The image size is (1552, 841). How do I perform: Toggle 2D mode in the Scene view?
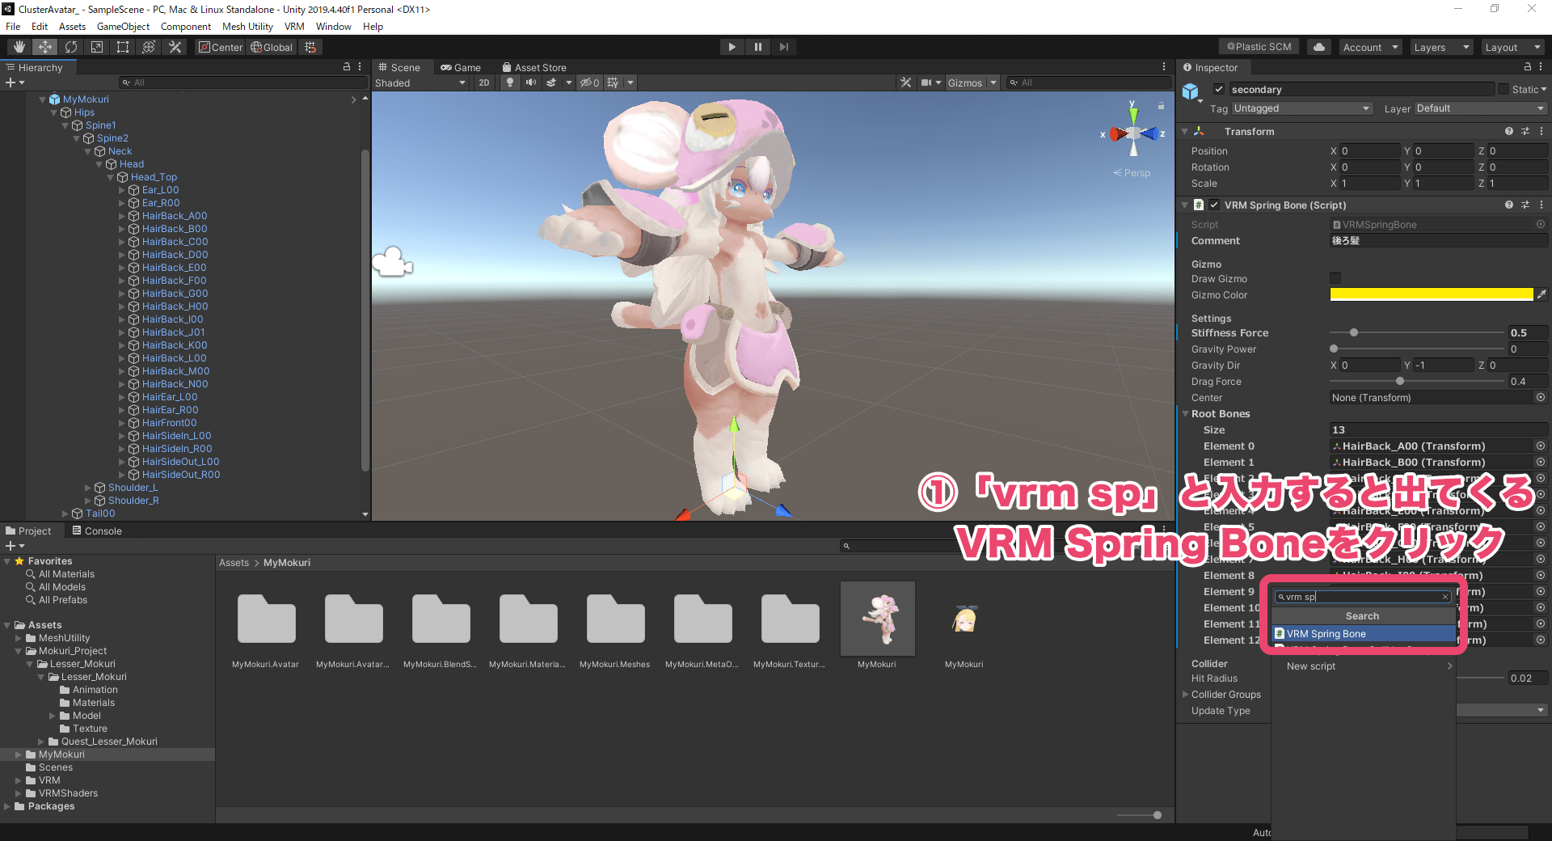[x=483, y=82]
